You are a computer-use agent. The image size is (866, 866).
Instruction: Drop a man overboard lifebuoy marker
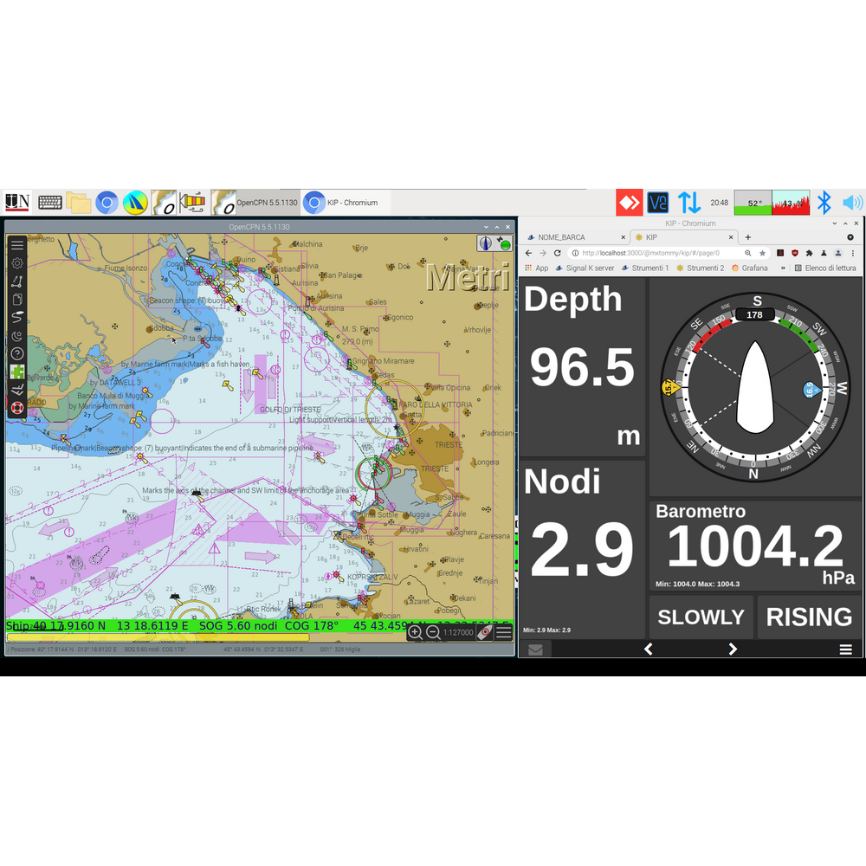coord(17,408)
